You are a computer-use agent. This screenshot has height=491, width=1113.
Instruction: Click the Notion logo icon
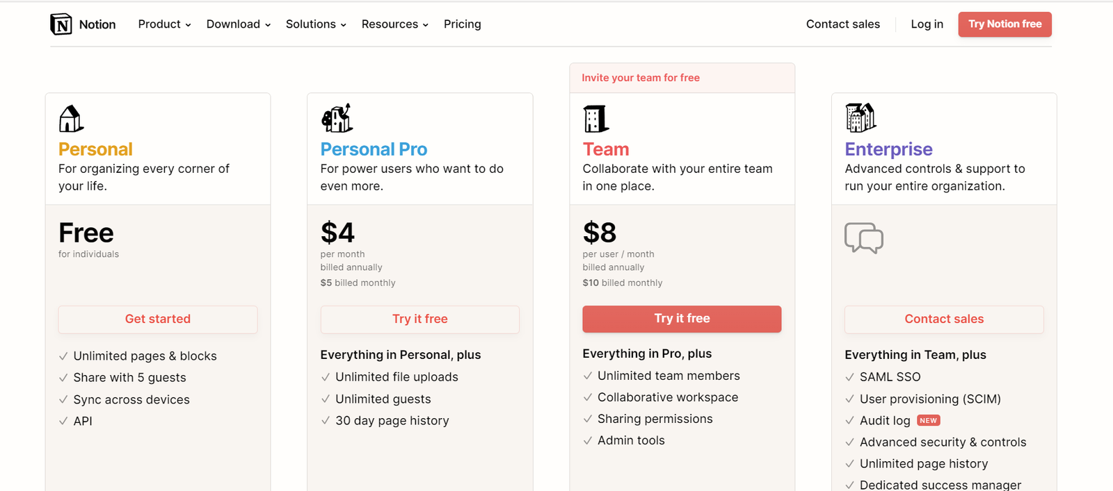(x=61, y=24)
